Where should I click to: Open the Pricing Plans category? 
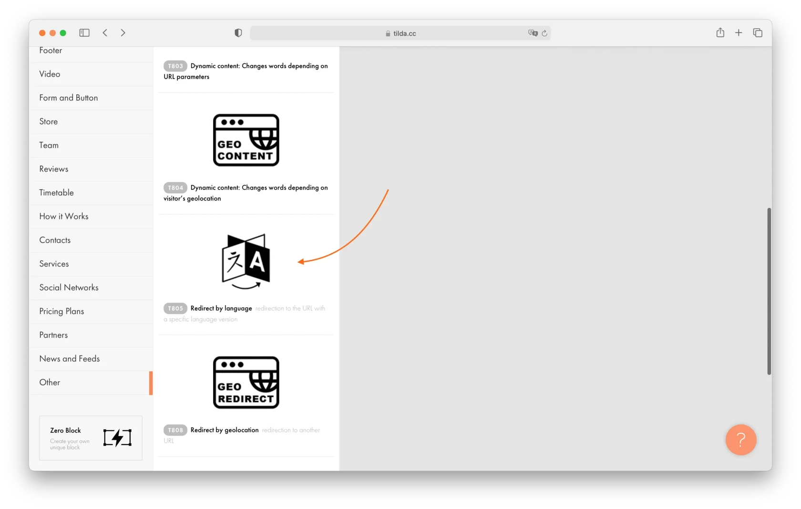tap(62, 311)
